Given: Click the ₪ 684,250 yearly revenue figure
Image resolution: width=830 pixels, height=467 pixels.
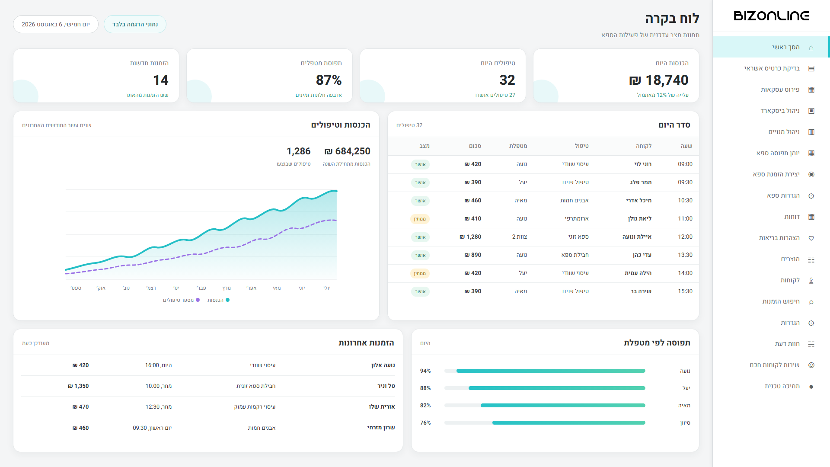Looking at the screenshot, I should point(347,151).
